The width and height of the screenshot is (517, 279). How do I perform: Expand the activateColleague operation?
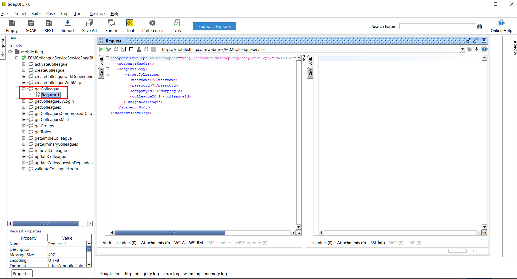click(24, 64)
